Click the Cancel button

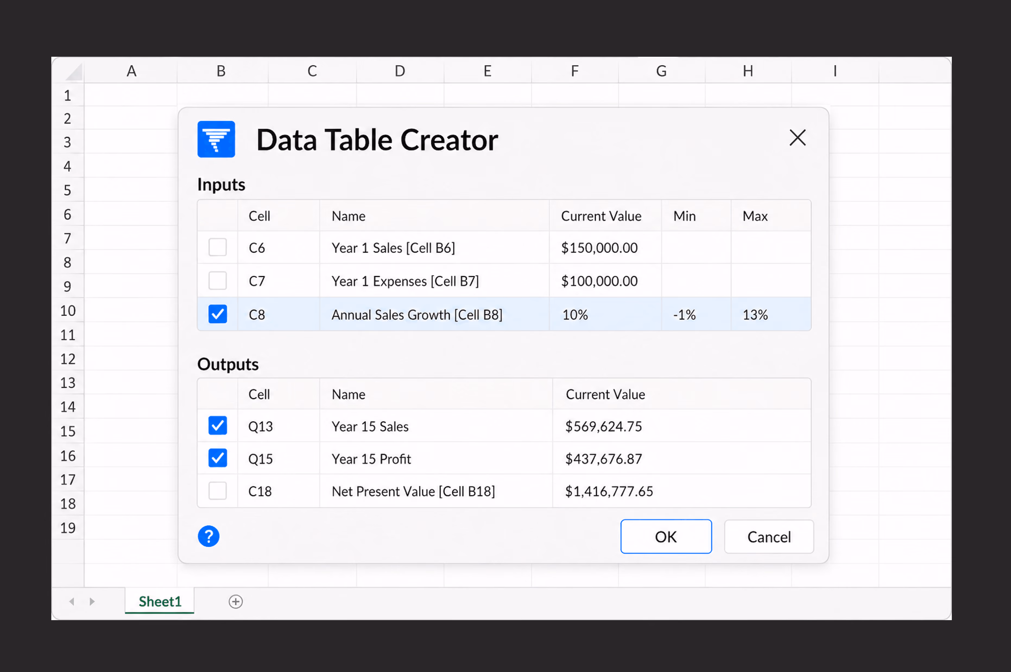click(x=769, y=537)
